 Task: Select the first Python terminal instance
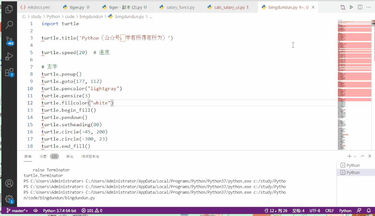tap(356, 165)
